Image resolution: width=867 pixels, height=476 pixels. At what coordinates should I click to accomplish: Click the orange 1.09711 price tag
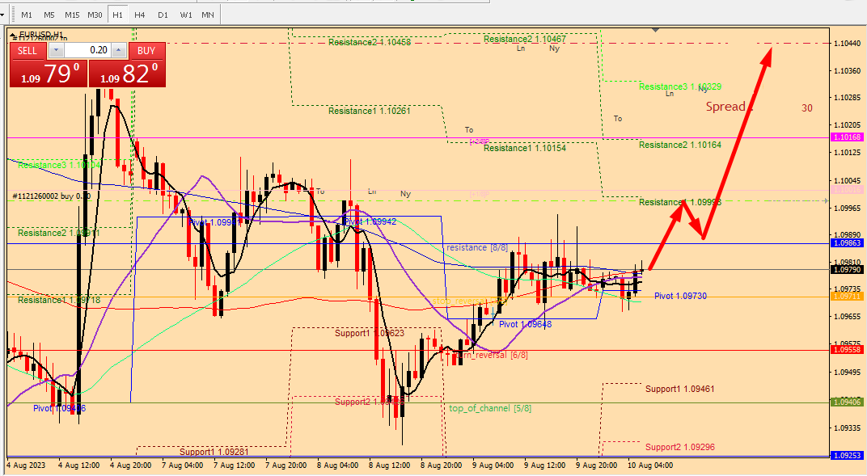[x=847, y=297]
